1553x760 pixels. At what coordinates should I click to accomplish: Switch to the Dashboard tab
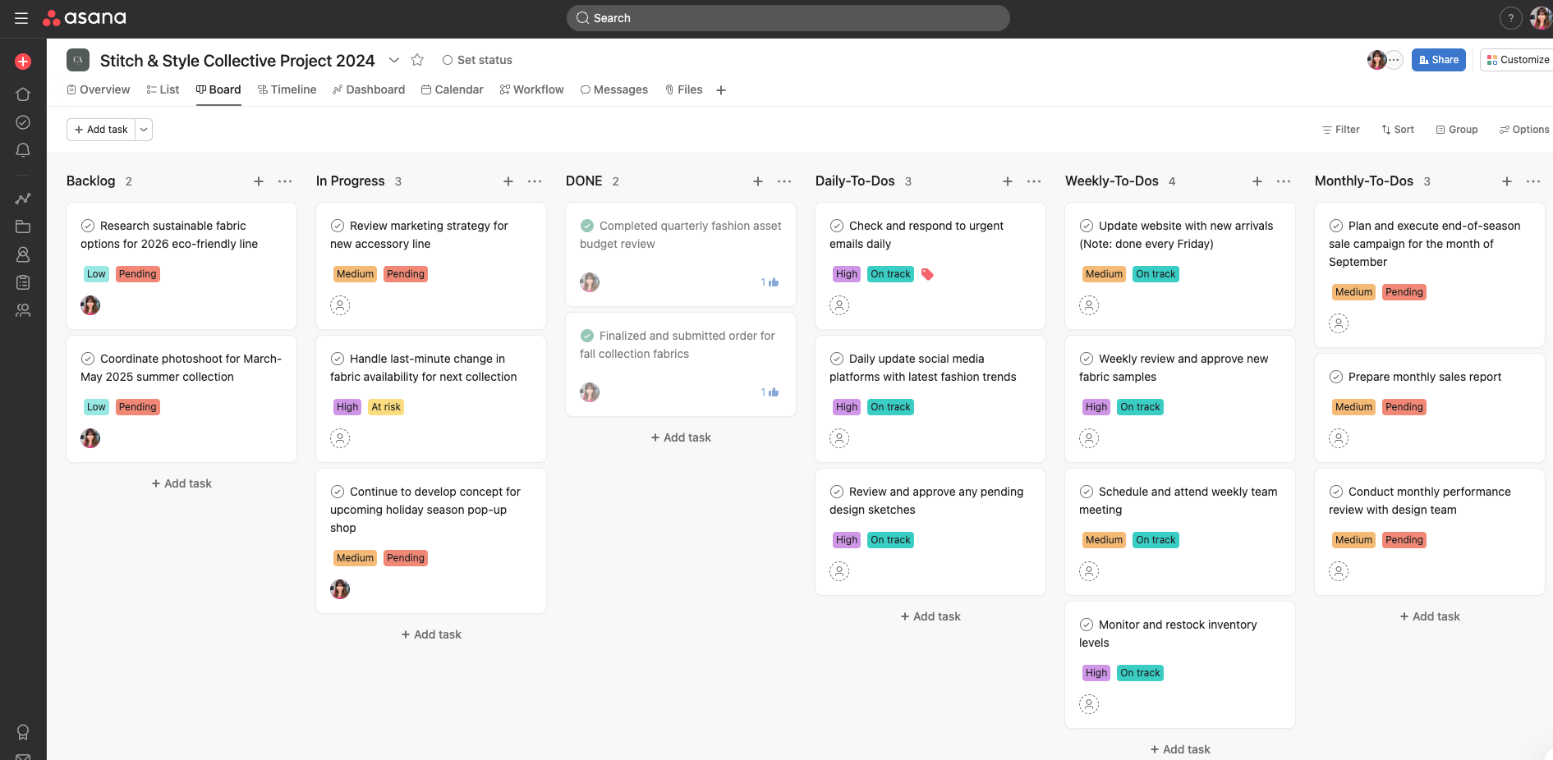(369, 89)
